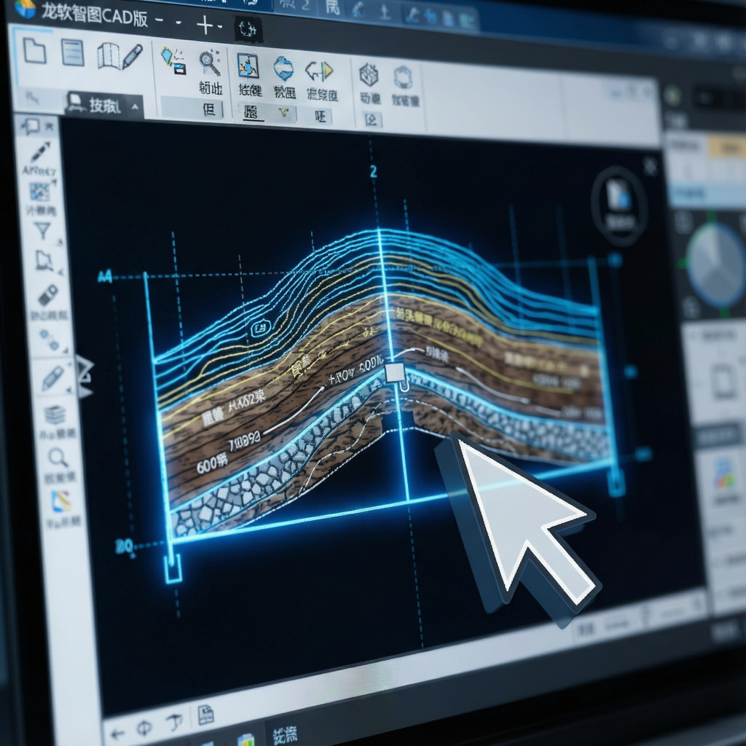The height and width of the screenshot is (746, 746).
Task: Click the document icon in the bottom bar
Action: 205,715
